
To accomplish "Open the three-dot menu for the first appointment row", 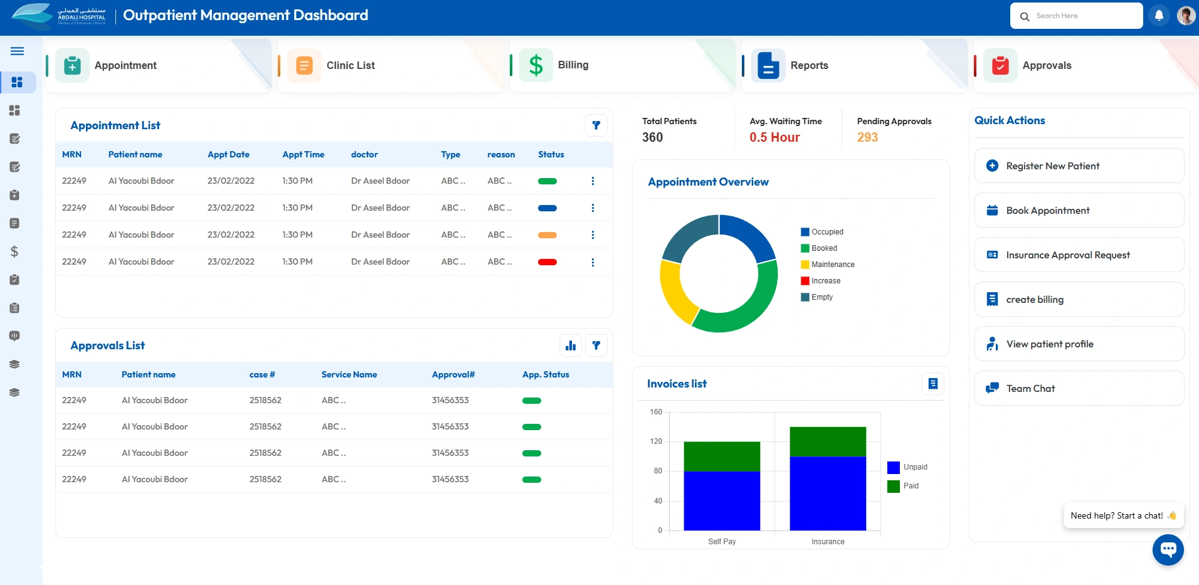I will tap(593, 181).
